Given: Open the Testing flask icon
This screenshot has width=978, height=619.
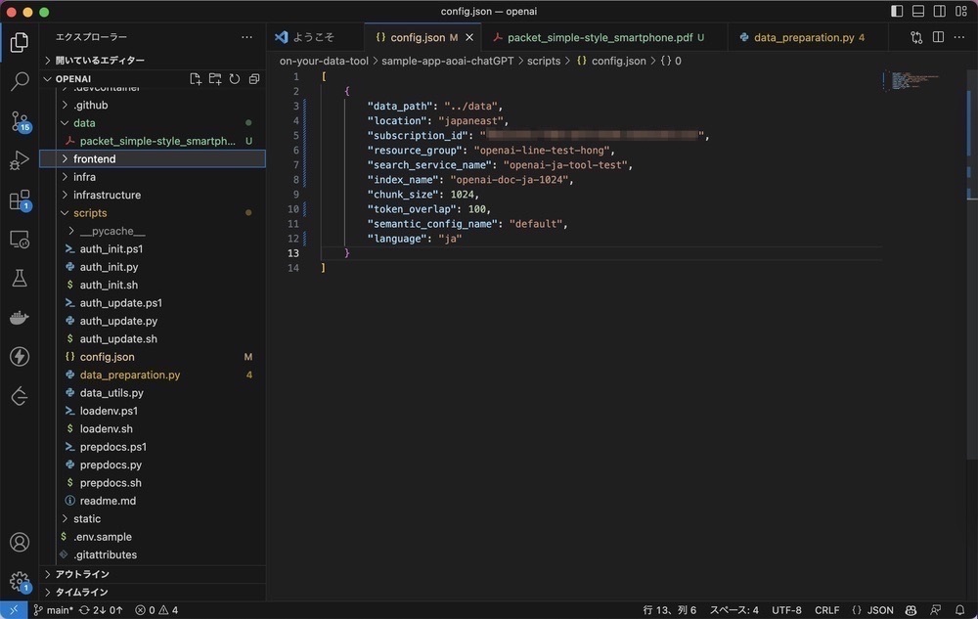Looking at the screenshot, I should (x=20, y=278).
